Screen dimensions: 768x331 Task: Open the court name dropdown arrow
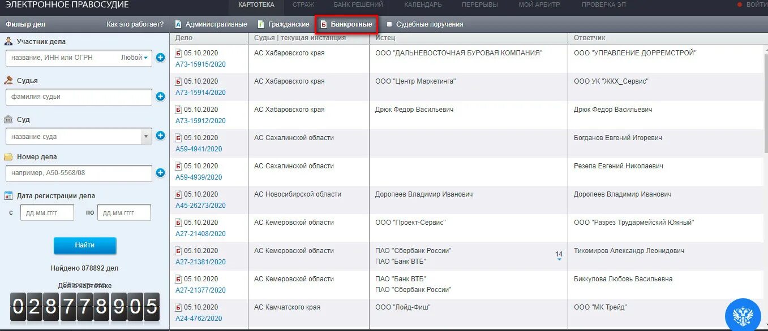(x=146, y=136)
